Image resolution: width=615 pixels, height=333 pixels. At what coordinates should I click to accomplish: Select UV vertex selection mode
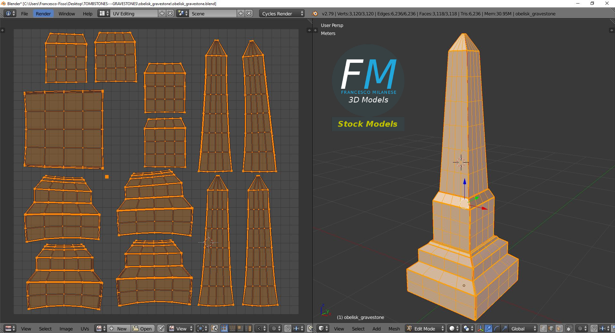tap(224, 329)
